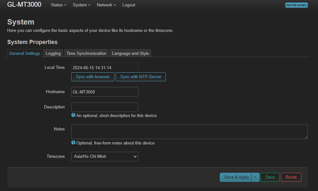
Task: Click the Logout link
Action: point(128,5)
